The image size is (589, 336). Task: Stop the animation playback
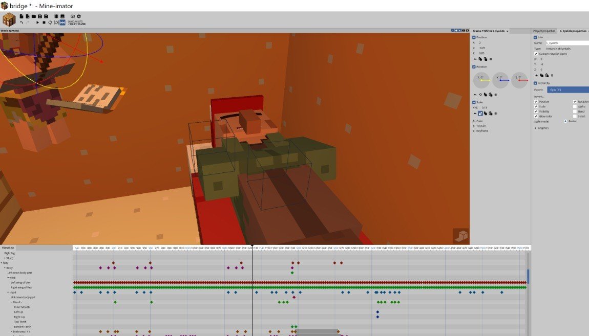(44, 23)
